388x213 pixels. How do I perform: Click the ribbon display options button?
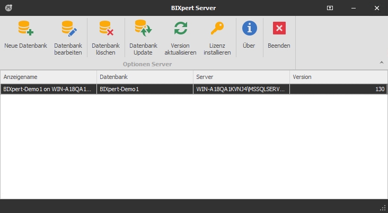coord(330,8)
